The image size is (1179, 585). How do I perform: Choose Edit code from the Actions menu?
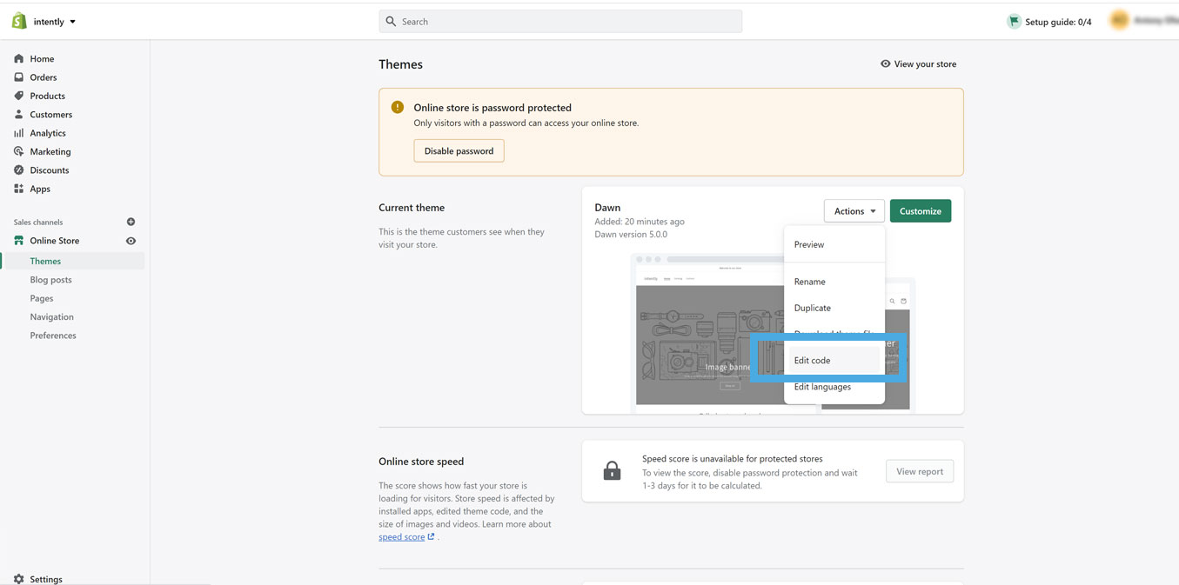[x=811, y=360]
